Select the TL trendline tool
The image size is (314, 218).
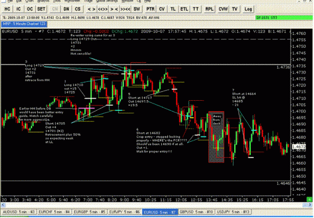point(173,9)
